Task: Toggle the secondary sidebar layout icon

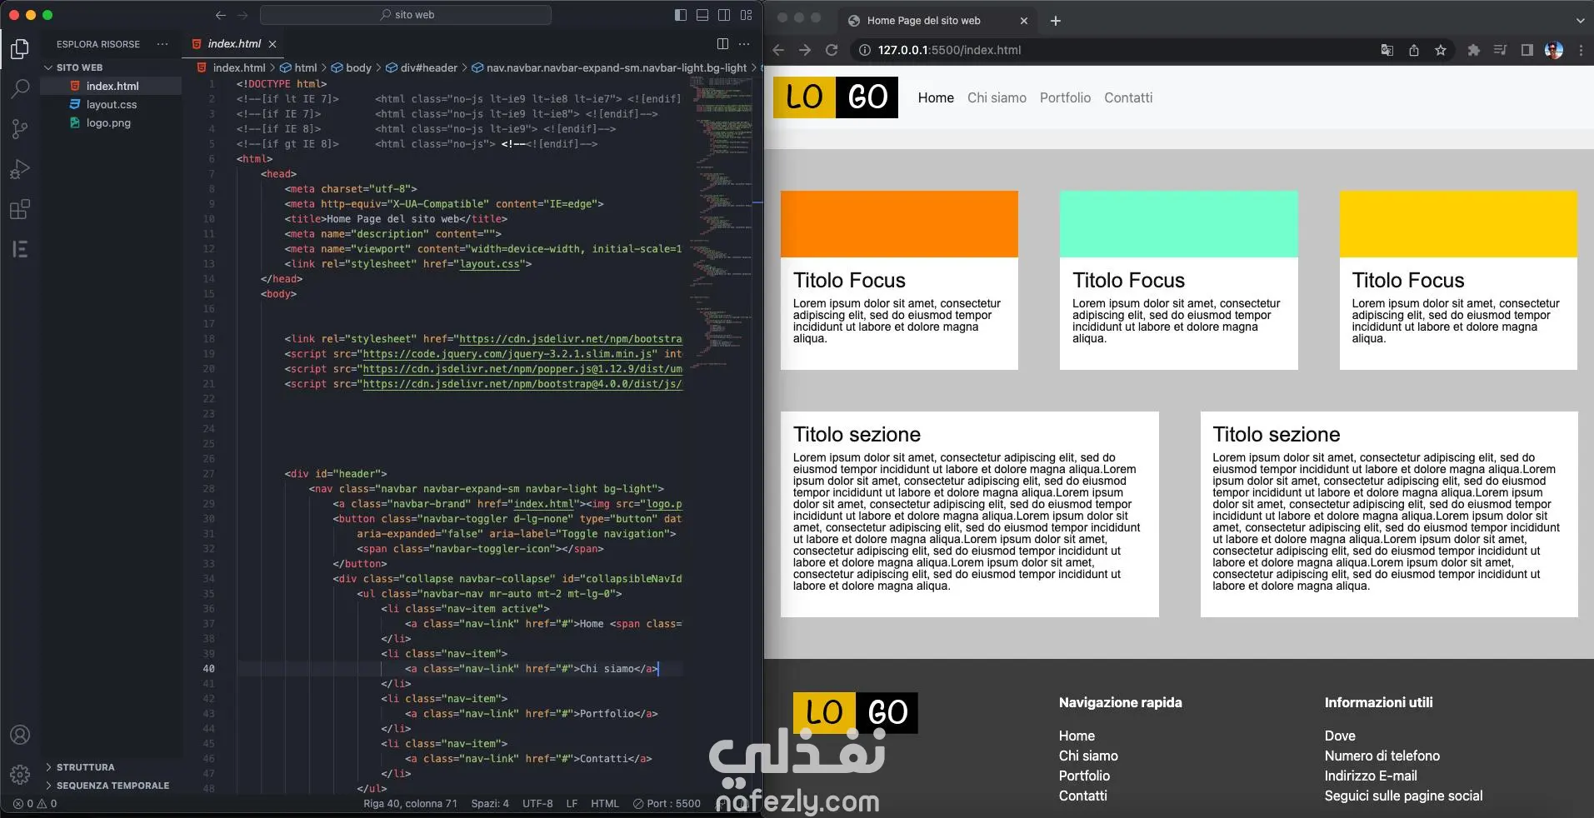Action: [724, 15]
